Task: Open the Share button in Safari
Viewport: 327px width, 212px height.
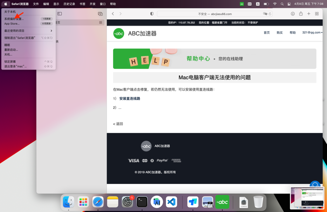Action: [x=301, y=13]
